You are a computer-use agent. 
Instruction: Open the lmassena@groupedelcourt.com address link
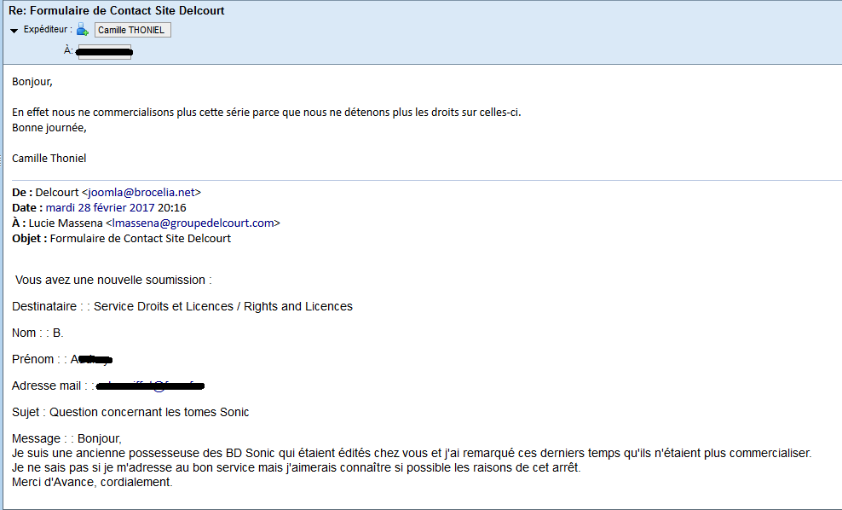(193, 223)
